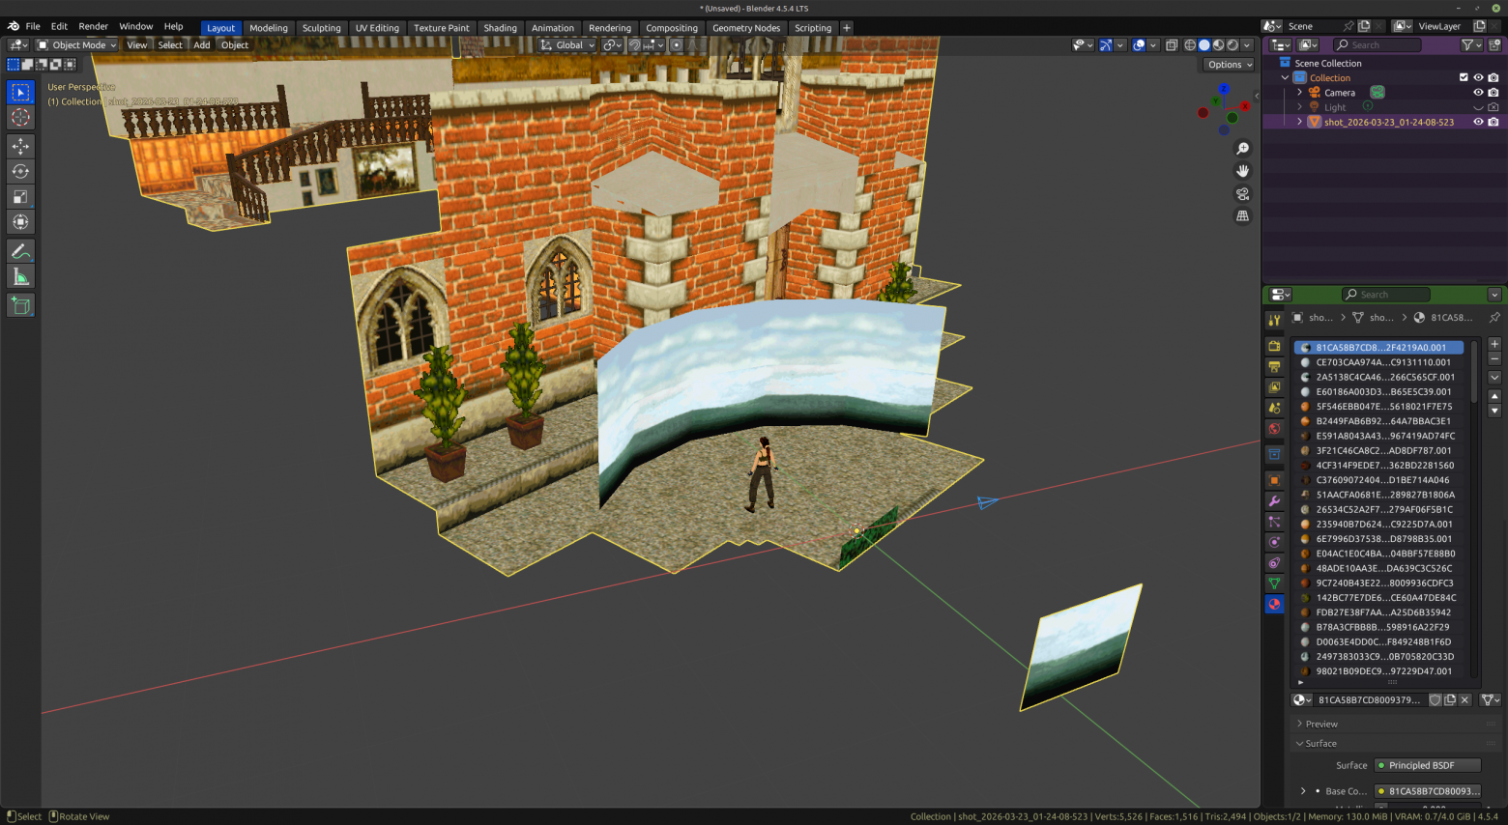
Task: Choose the Add Cube tool
Action: coord(20,306)
